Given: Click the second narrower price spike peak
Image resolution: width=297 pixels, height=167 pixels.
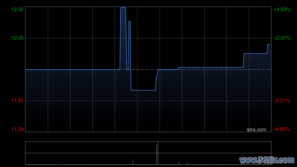Looking at the screenshot, I should (129, 21).
